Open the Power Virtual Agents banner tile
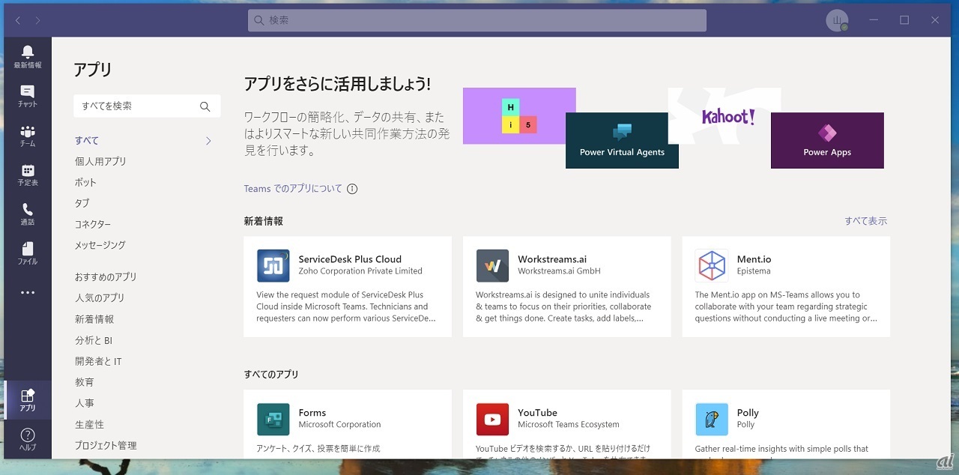This screenshot has height=475, width=959. click(x=622, y=140)
